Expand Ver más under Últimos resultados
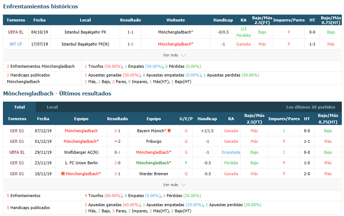Screen dimensions: 344x216 coord(174,185)
